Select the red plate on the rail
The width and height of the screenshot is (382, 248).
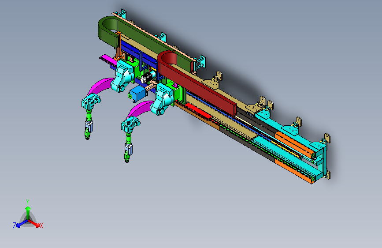[x=199, y=111]
